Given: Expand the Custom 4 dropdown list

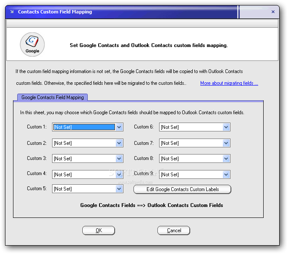Looking at the screenshot, I should pos(119,175).
